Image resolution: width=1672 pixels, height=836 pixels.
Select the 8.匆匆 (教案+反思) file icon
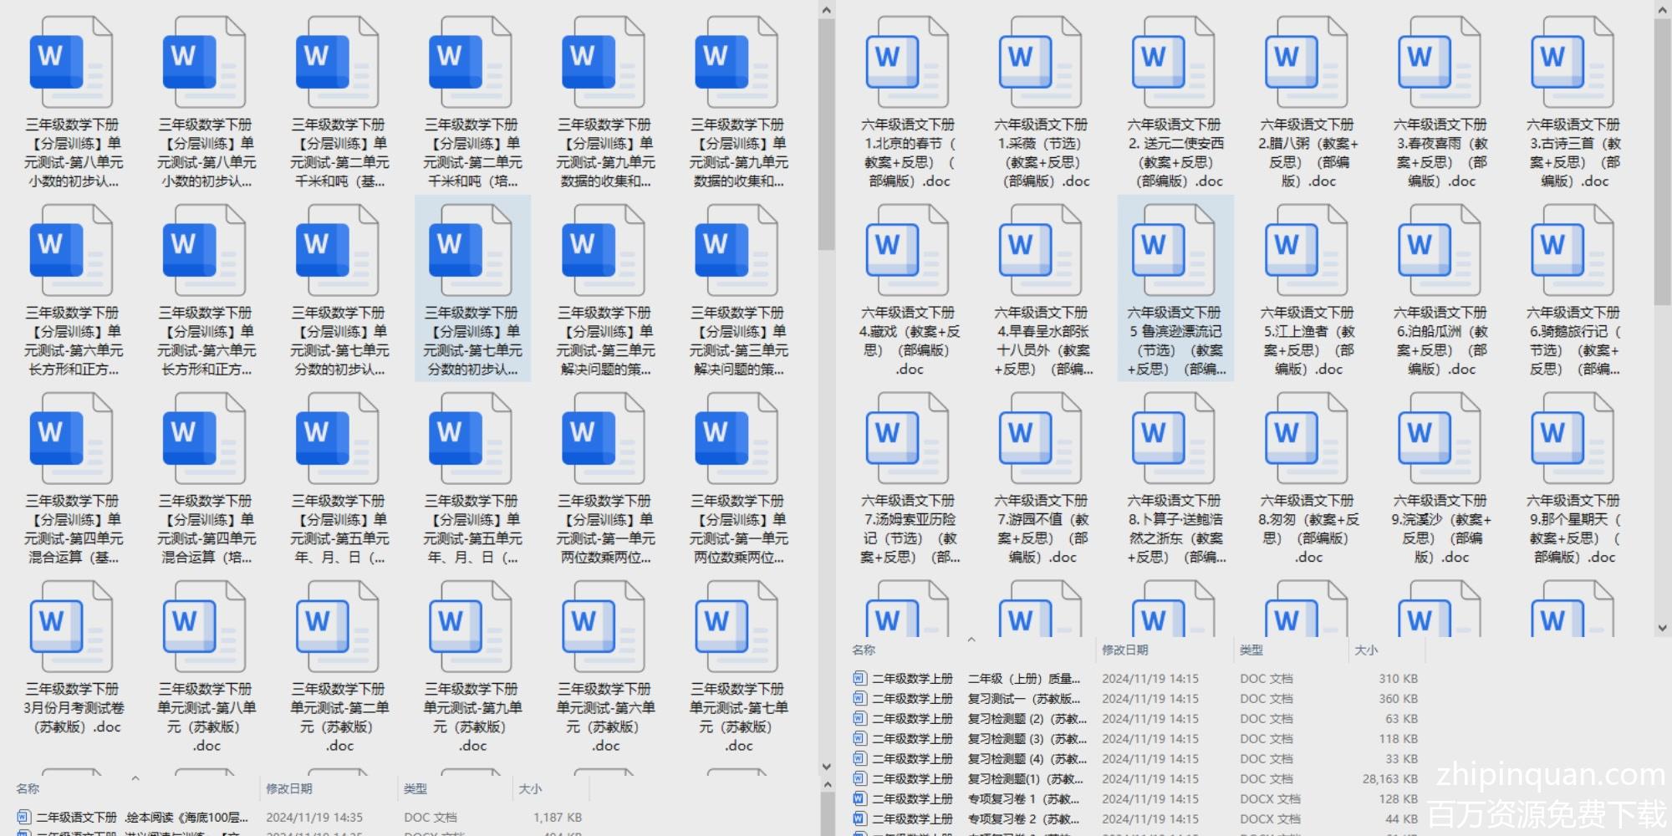1307,439
